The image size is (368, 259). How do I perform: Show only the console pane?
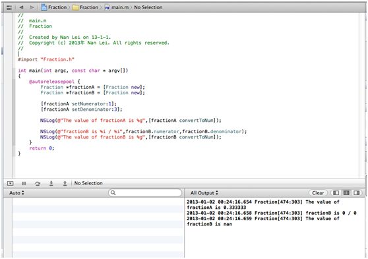[357, 193]
